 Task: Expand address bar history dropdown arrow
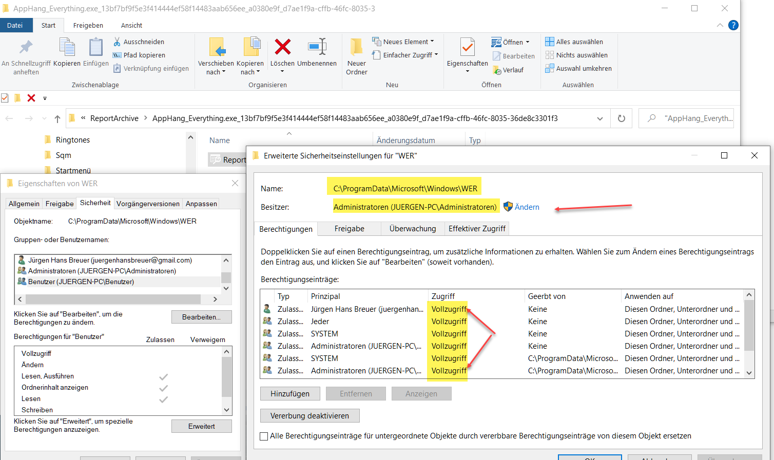point(599,118)
